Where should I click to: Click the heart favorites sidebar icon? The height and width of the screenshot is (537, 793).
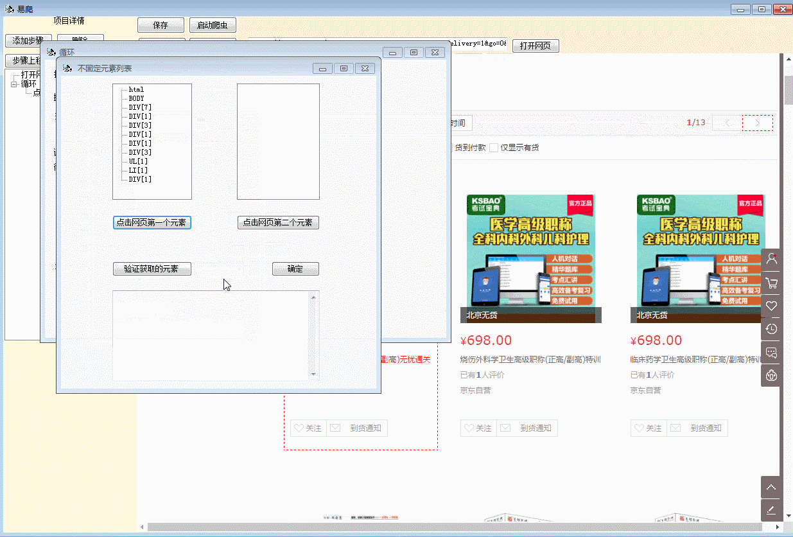(x=771, y=306)
